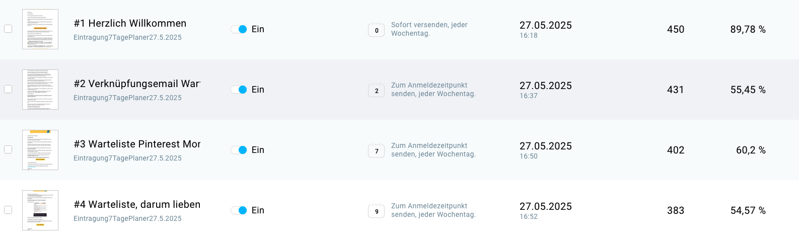
Task: Select checkbox for #1 Herzlich Willkommen
Action: [8, 29]
